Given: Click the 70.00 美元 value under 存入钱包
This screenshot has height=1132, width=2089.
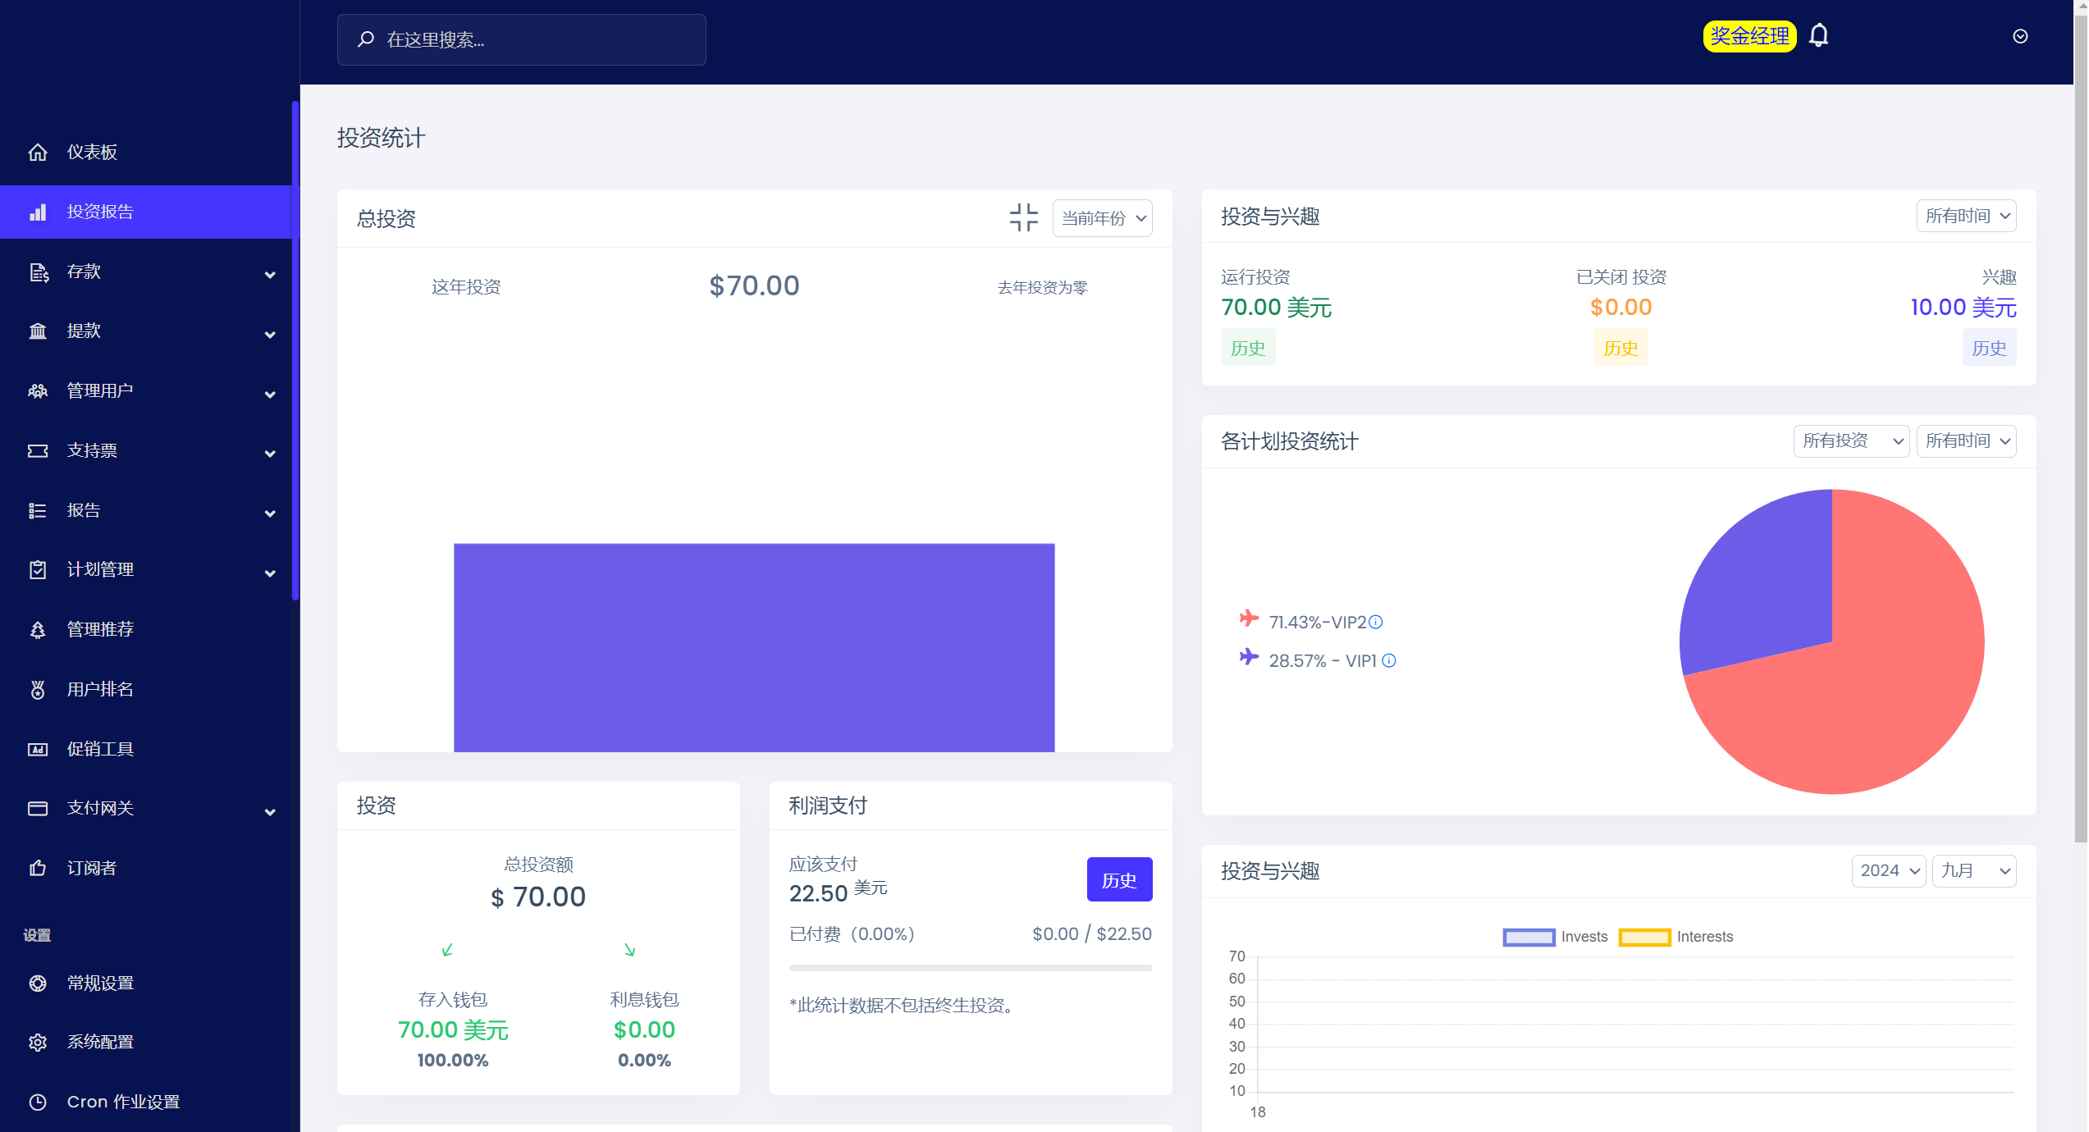Looking at the screenshot, I should coord(453,1030).
